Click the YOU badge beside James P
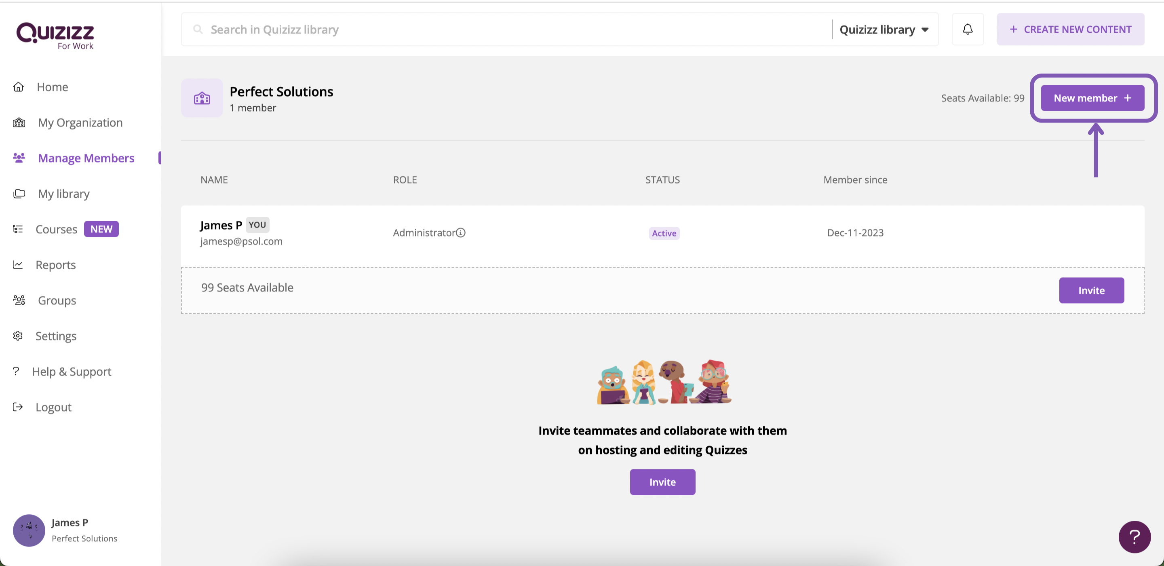1164x566 pixels. (257, 225)
